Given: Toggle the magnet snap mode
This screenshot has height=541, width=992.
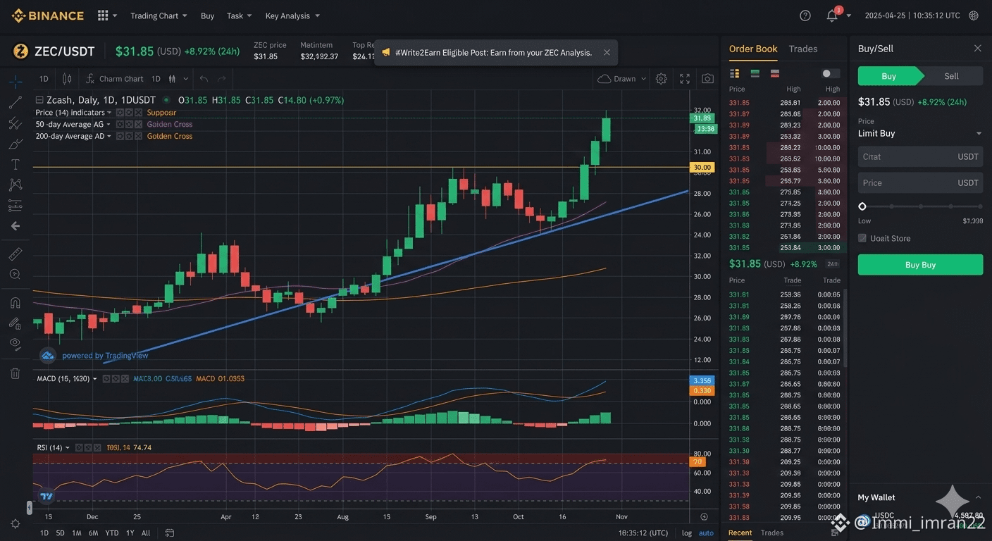Looking at the screenshot, I should pos(15,303).
